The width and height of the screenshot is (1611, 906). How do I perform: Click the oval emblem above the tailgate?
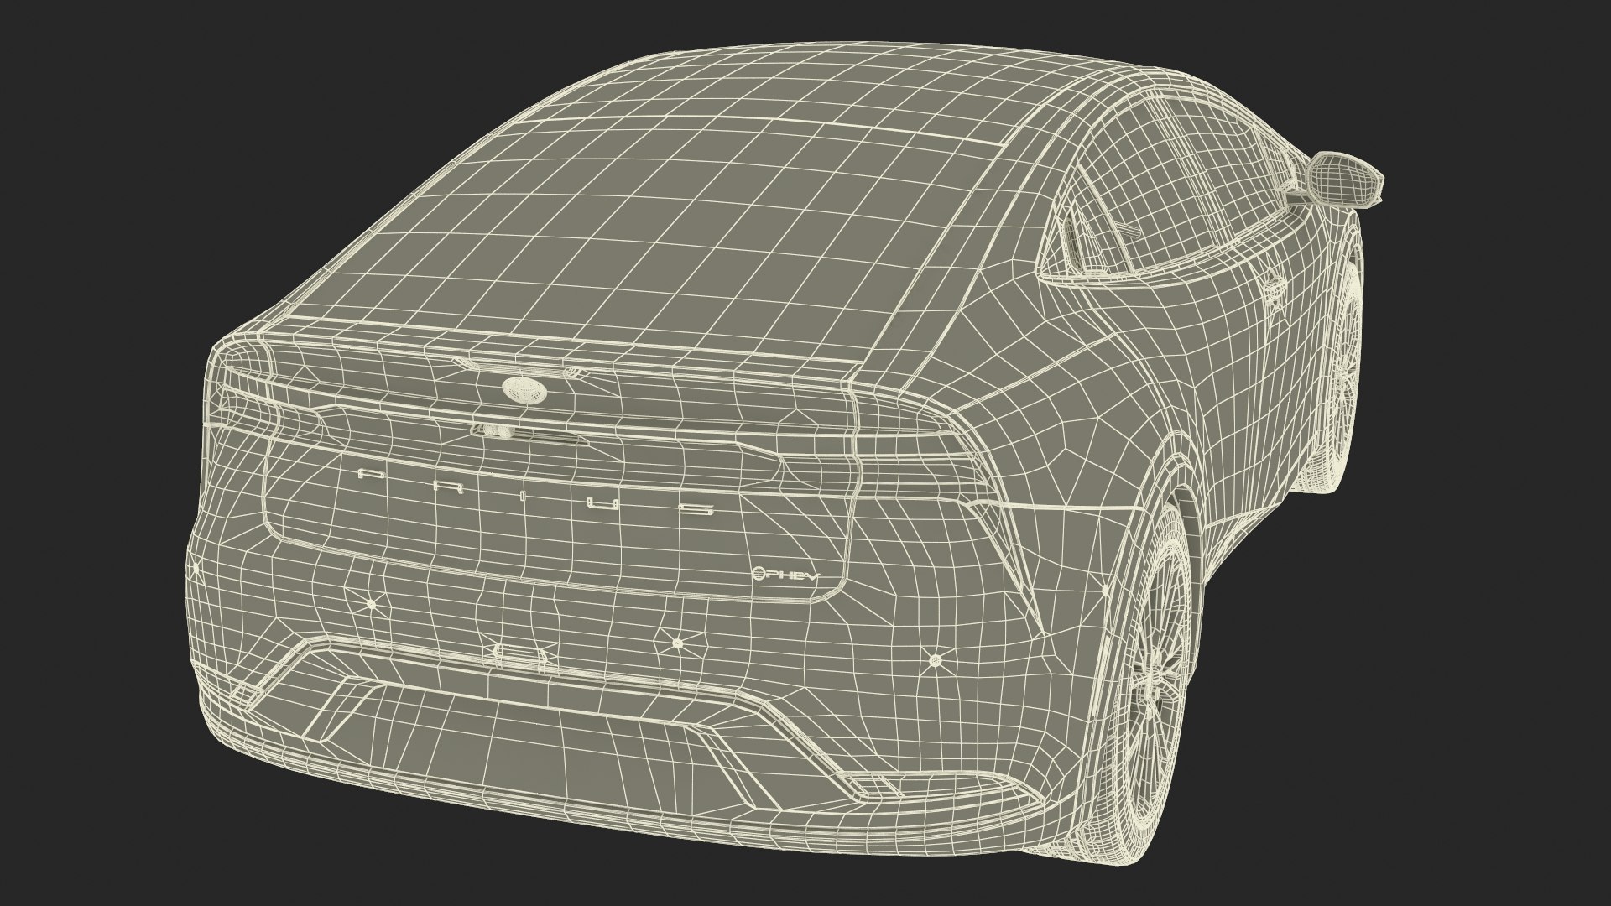(x=523, y=388)
